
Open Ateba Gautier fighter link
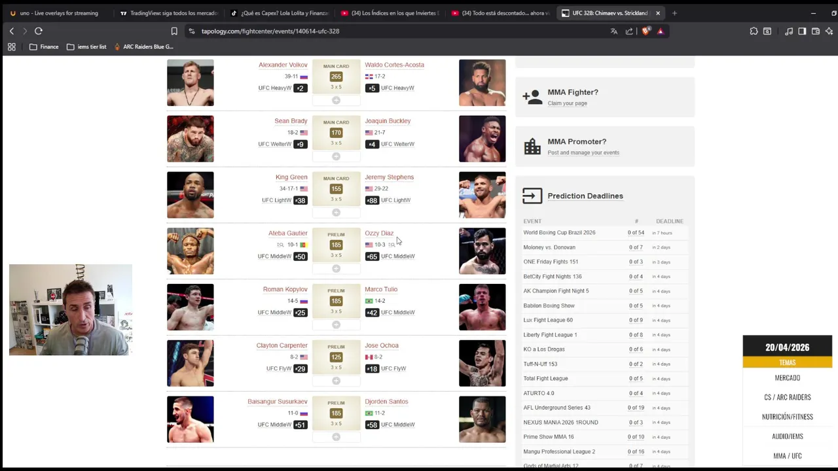tap(287, 233)
